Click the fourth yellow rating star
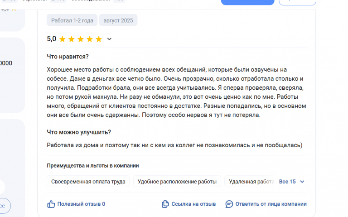348x217 pixels. click(90, 39)
